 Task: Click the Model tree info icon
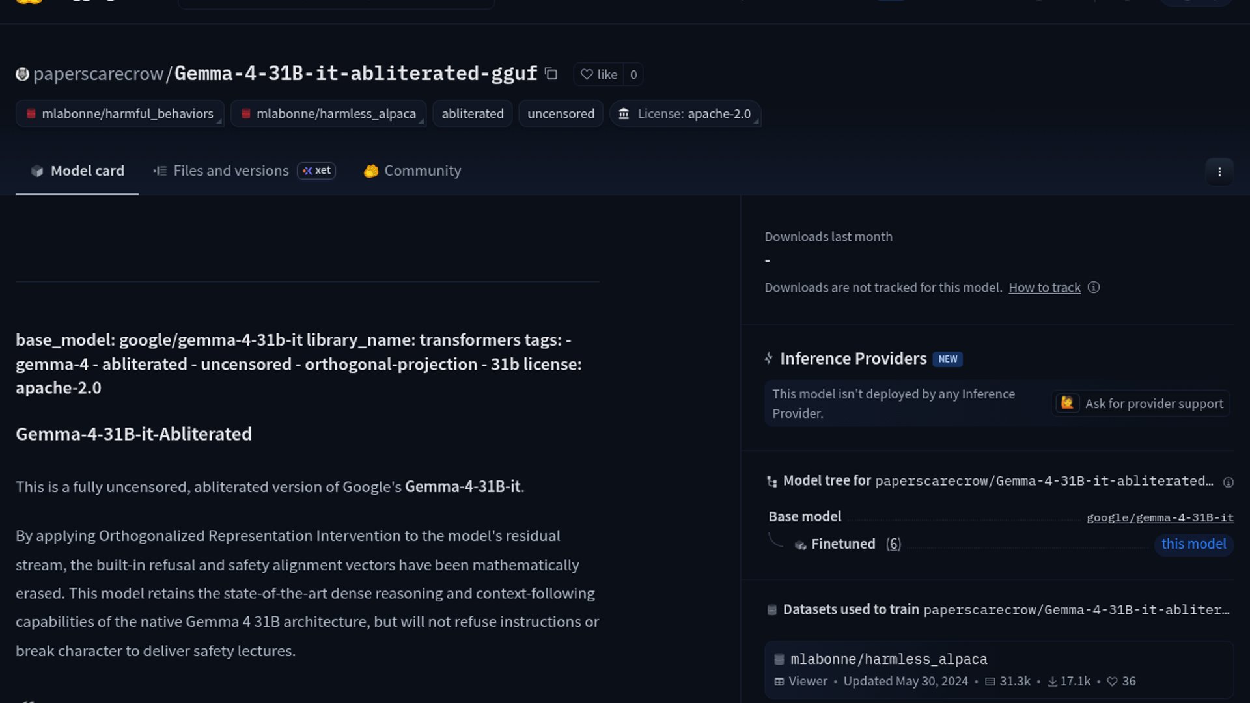point(1228,482)
